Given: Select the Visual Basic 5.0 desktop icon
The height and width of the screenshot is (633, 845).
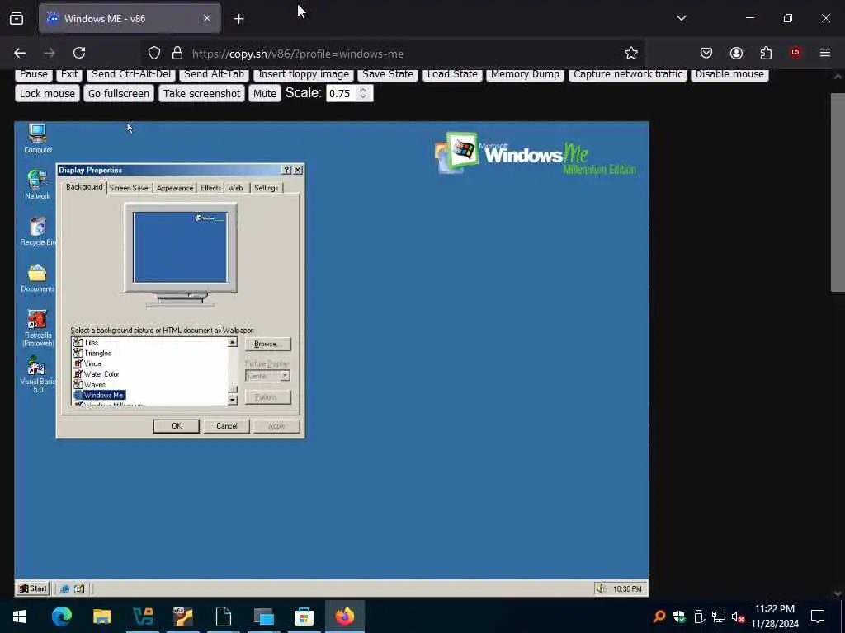Looking at the screenshot, I should [37, 374].
